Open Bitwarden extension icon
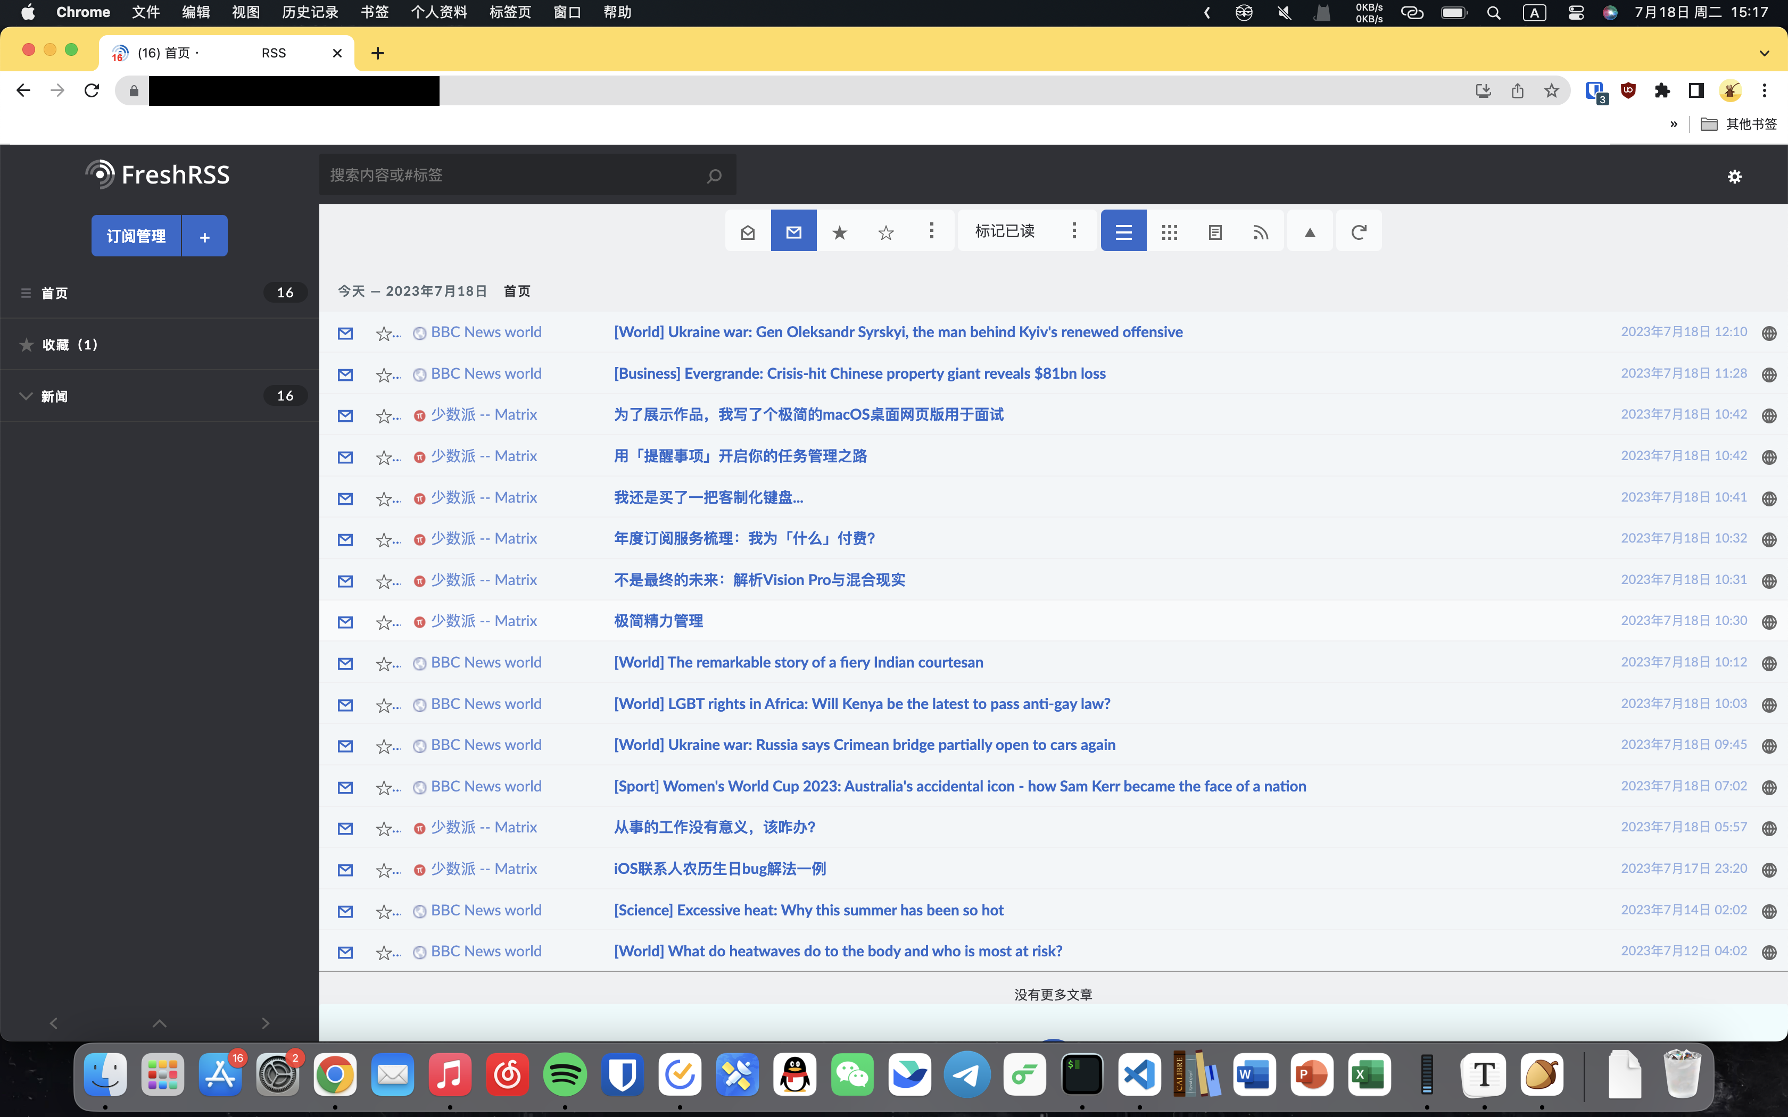1788x1117 pixels. click(1596, 91)
